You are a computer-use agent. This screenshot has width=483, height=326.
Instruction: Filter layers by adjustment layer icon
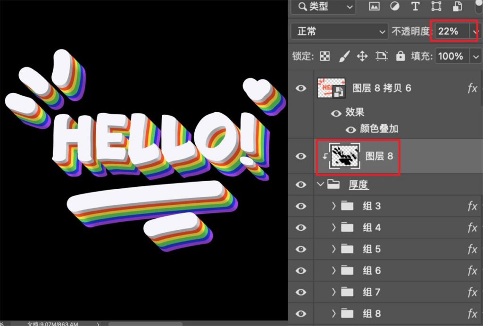[x=395, y=6]
